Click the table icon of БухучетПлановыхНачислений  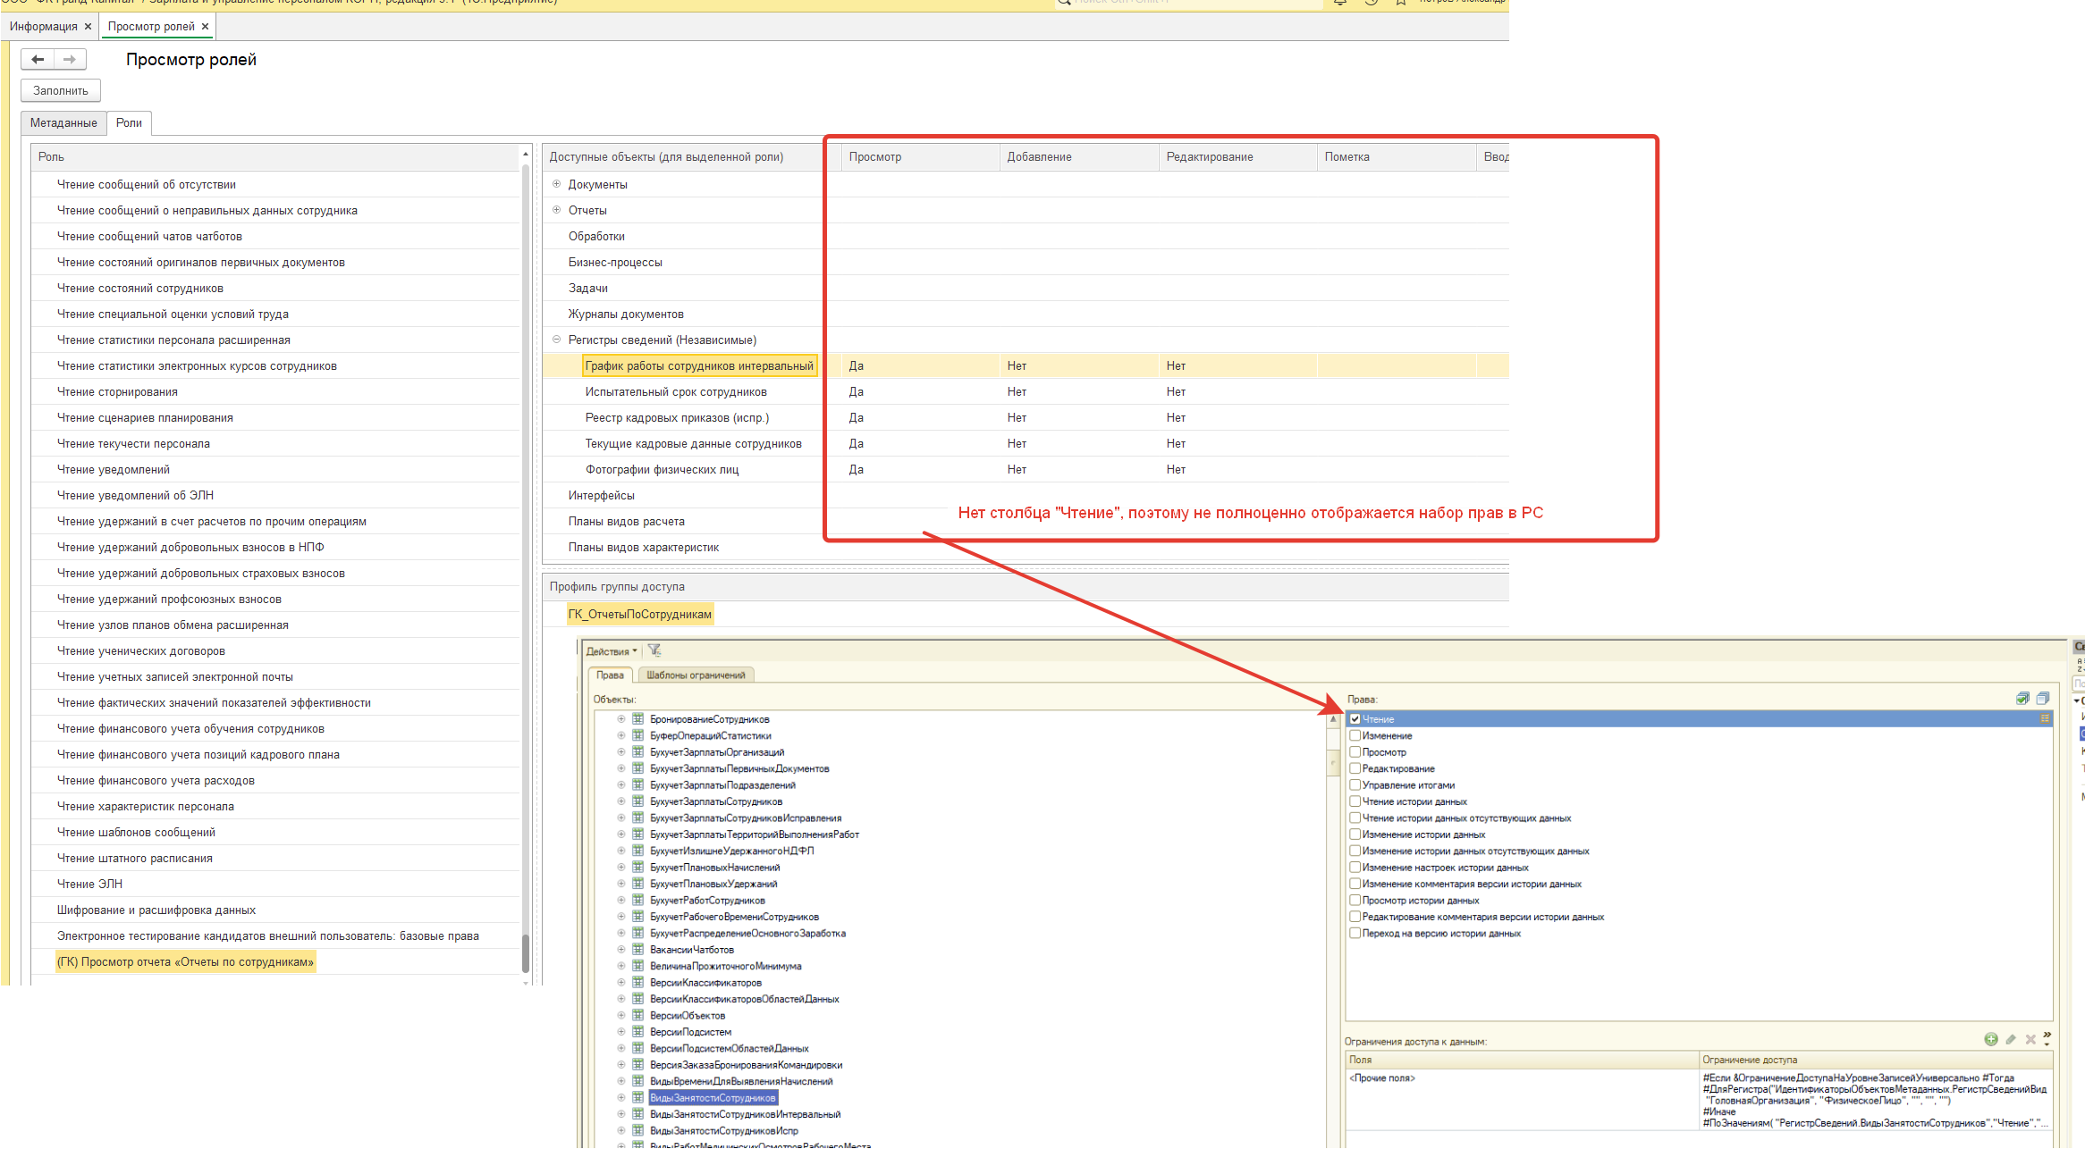638,867
